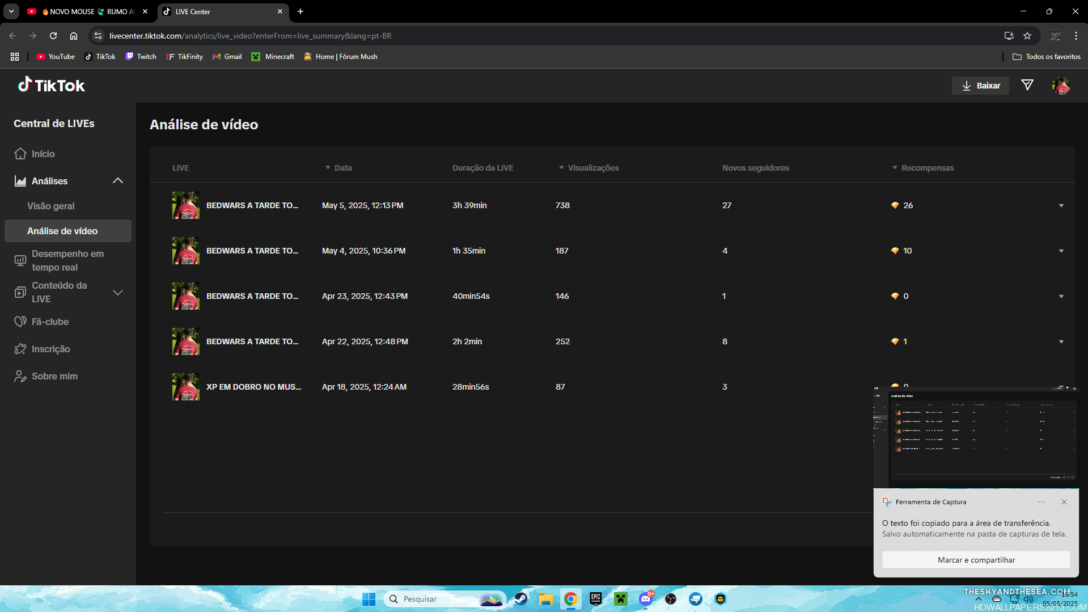Click the screenshot preview thumbnail in notification

pyautogui.click(x=976, y=437)
